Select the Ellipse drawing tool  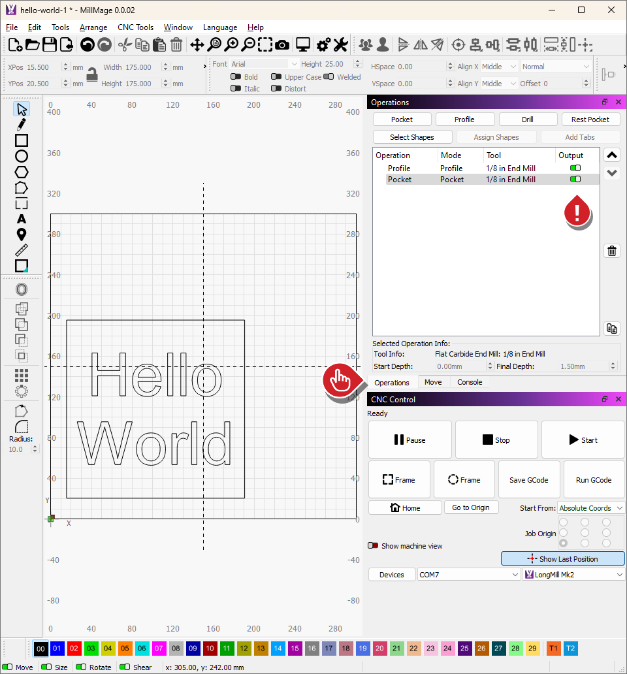tap(22, 156)
